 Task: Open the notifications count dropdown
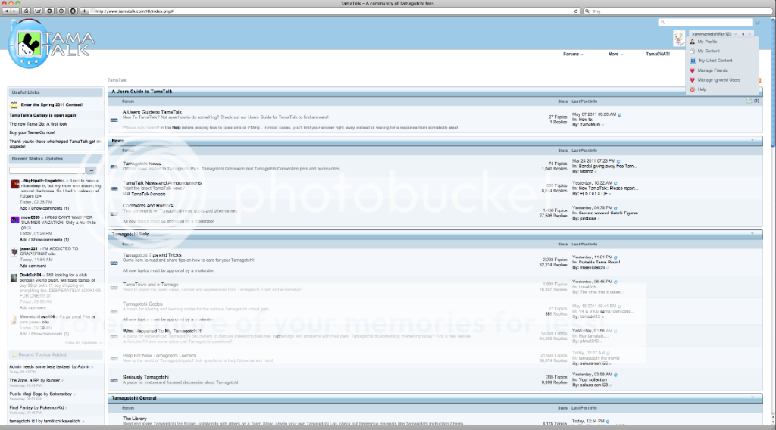(x=746, y=34)
